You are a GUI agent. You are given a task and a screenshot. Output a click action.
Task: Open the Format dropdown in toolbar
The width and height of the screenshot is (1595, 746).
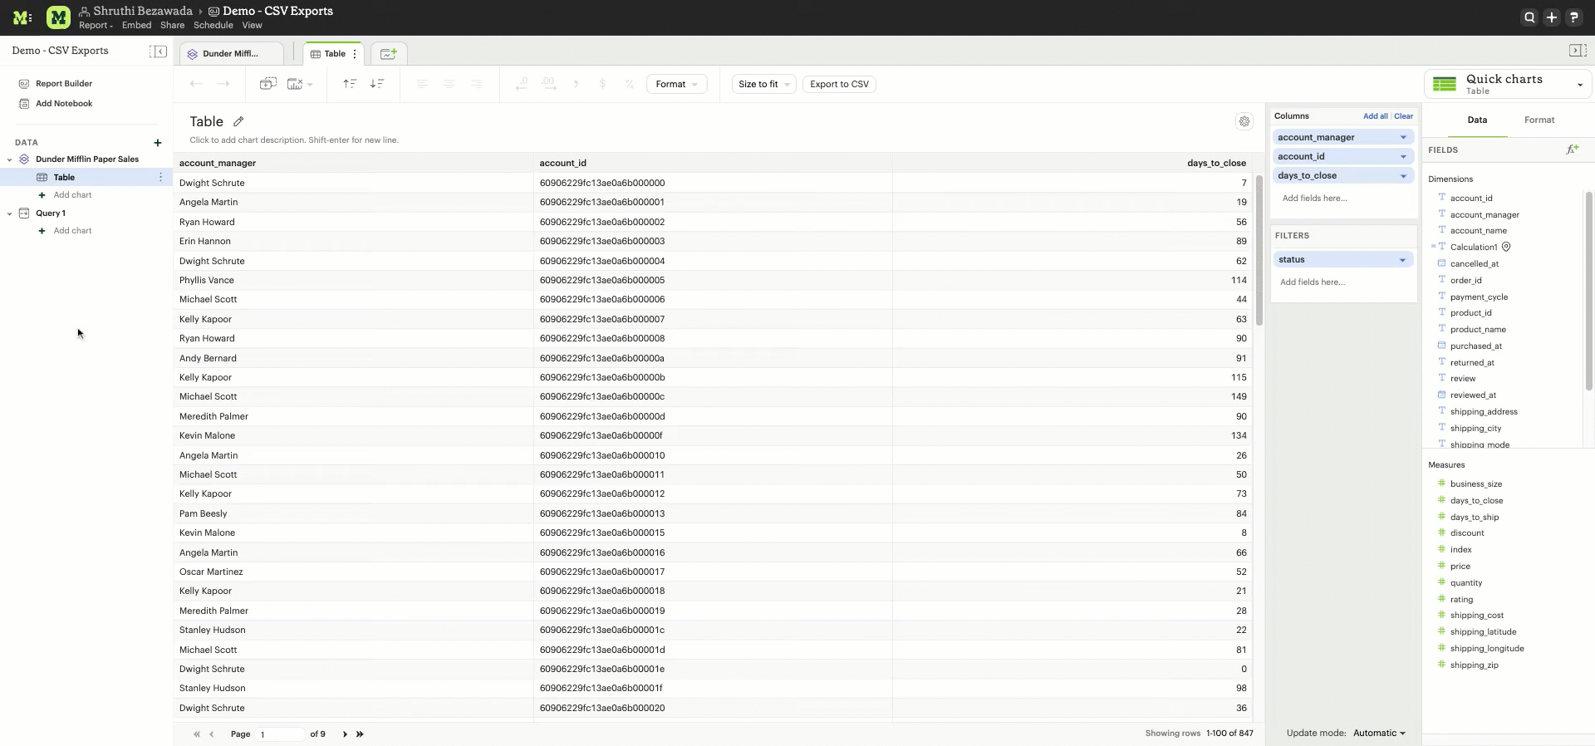click(676, 84)
